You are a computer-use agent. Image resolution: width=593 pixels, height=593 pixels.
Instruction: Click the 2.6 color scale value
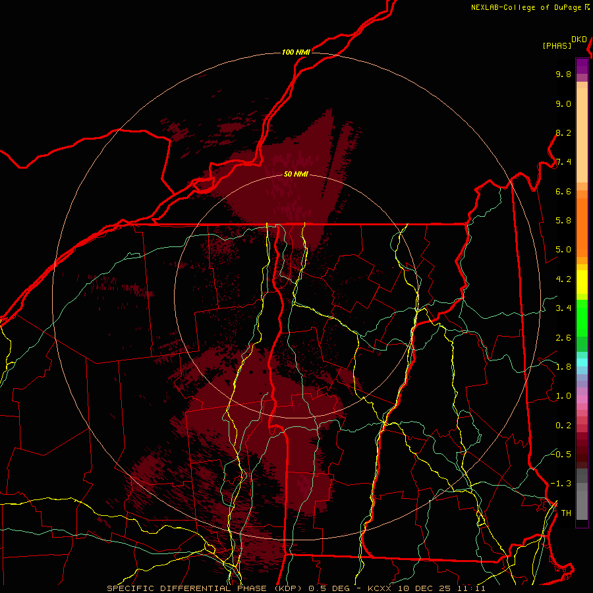coord(563,338)
